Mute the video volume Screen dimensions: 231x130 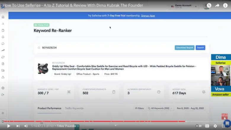(x=26, y=126)
